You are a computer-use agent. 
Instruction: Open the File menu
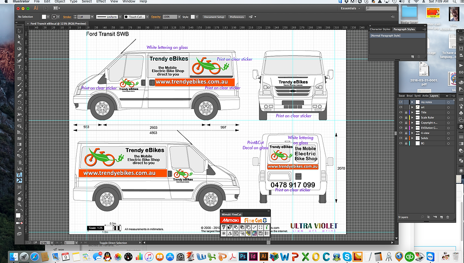37,1
